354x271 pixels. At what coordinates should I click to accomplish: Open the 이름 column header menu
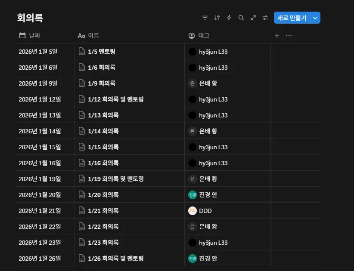point(88,36)
